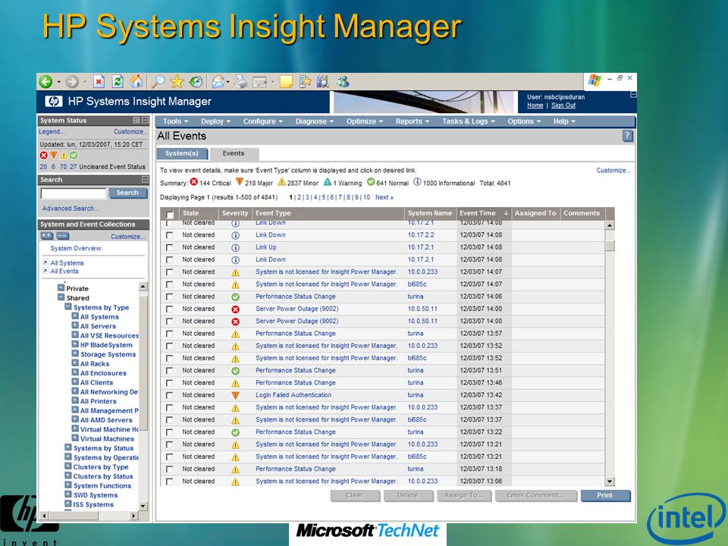
Task: Expand the Systems by Status node
Action: (67, 447)
